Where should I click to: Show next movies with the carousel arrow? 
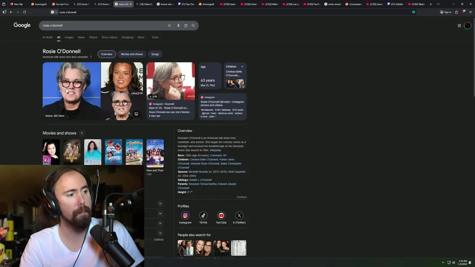point(163,153)
